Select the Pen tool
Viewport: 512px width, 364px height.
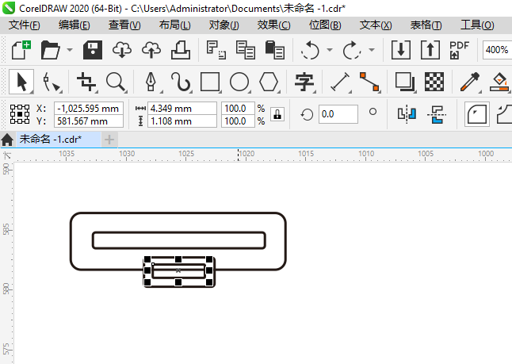(x=151, y=82)
